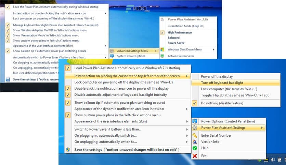Click the power plug battery icon in the system tray
This screenshot has width=286, height=165.
pos(279,160)
